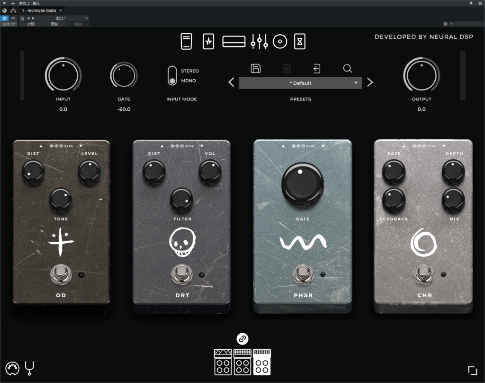Open MIDI mappings via the MIDI port icon

[12, 368]
